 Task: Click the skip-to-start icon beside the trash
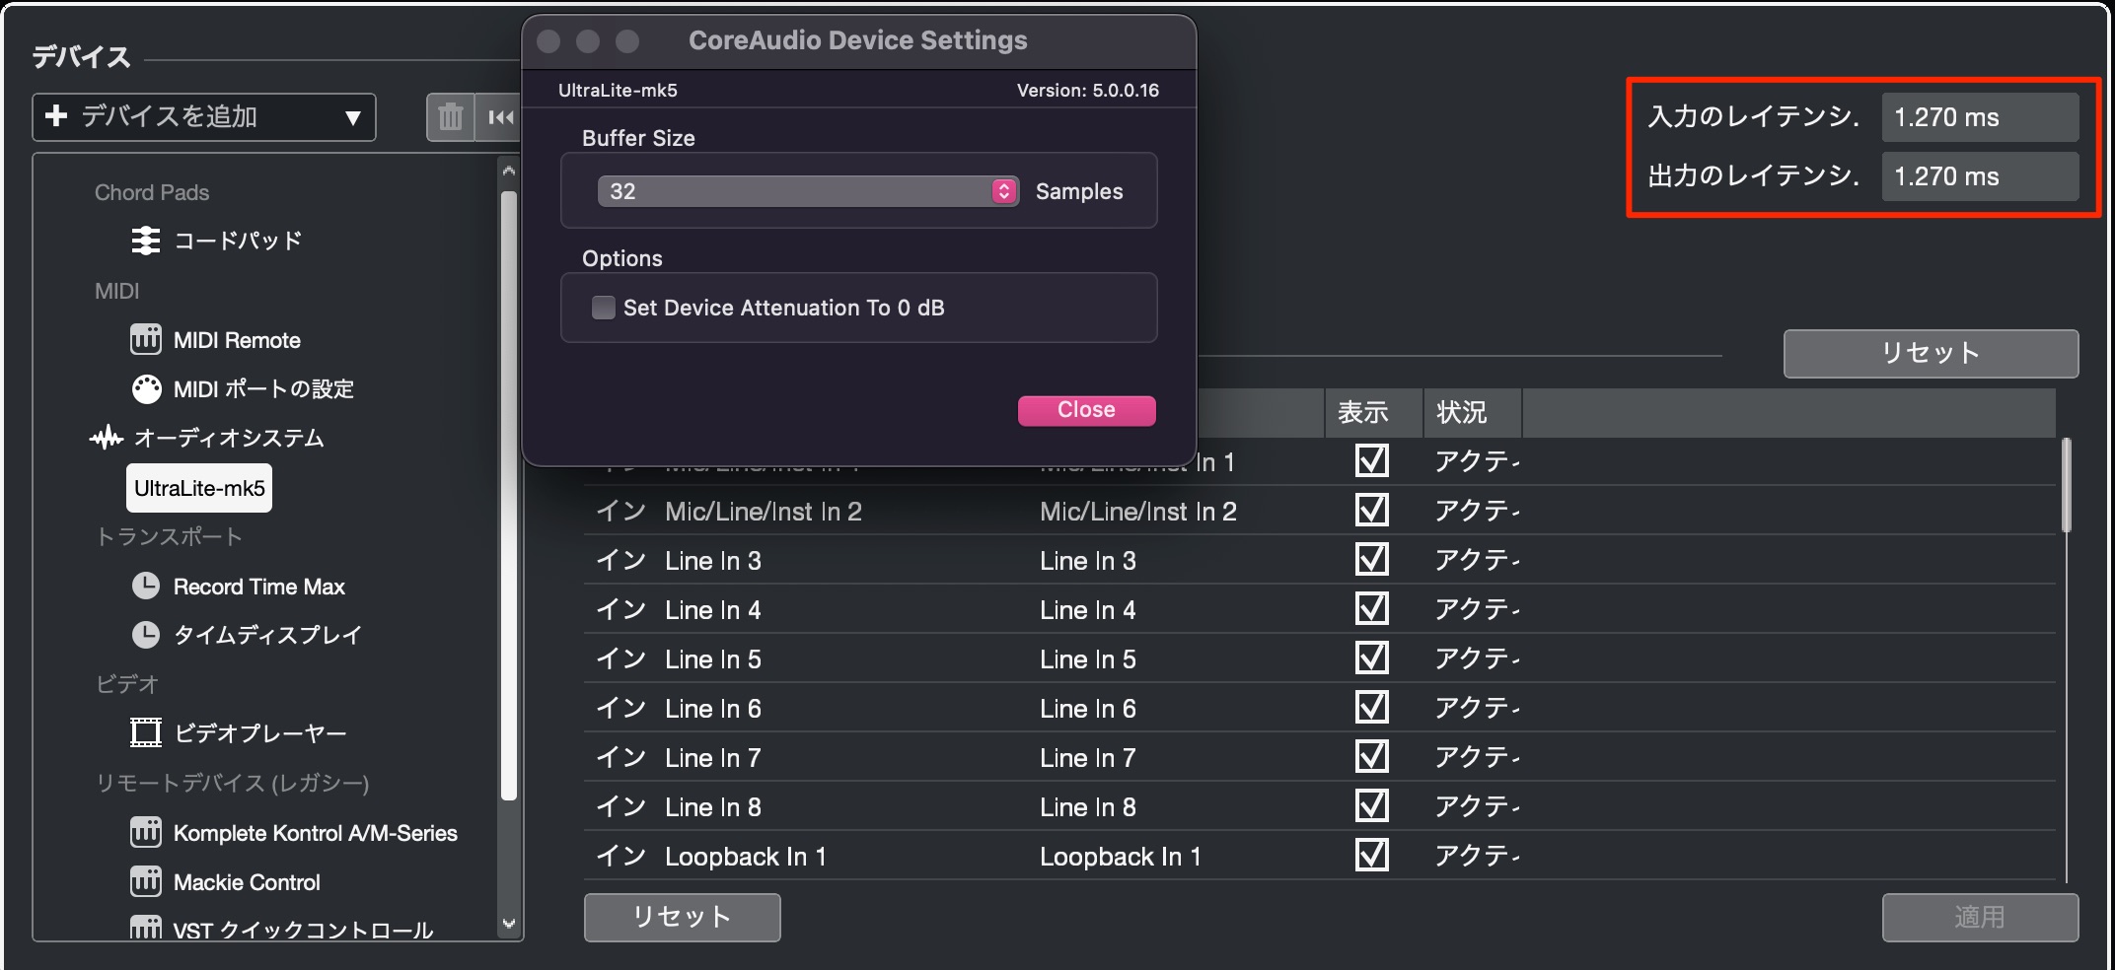pyautogui.click(x=499, y=117)
